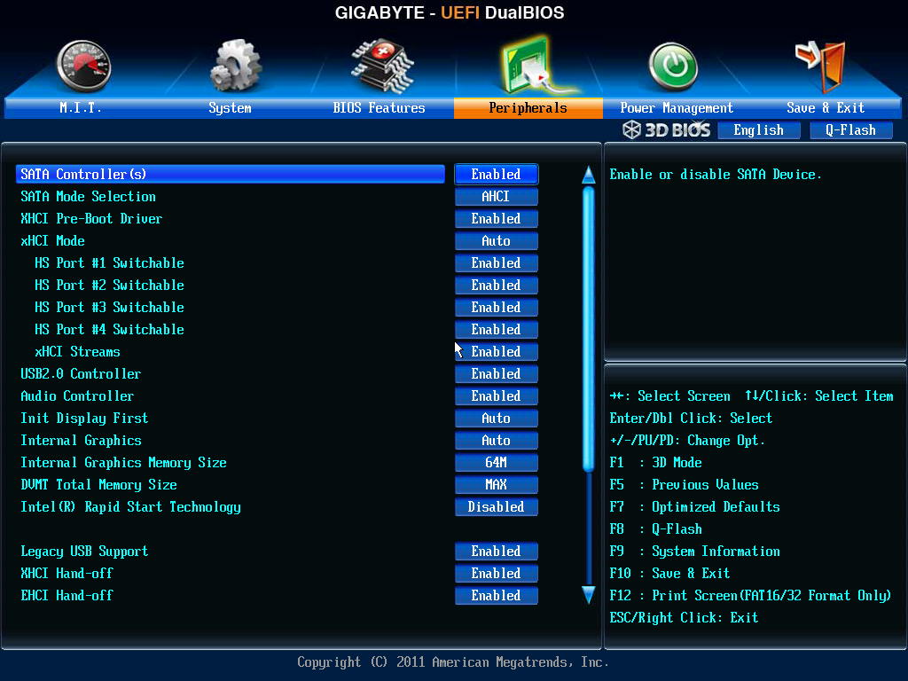The width and height of the screenshot is (908, 681).
Task: Change EHCI Hand-off Enabled value
Action: click(x=497, y=596)
